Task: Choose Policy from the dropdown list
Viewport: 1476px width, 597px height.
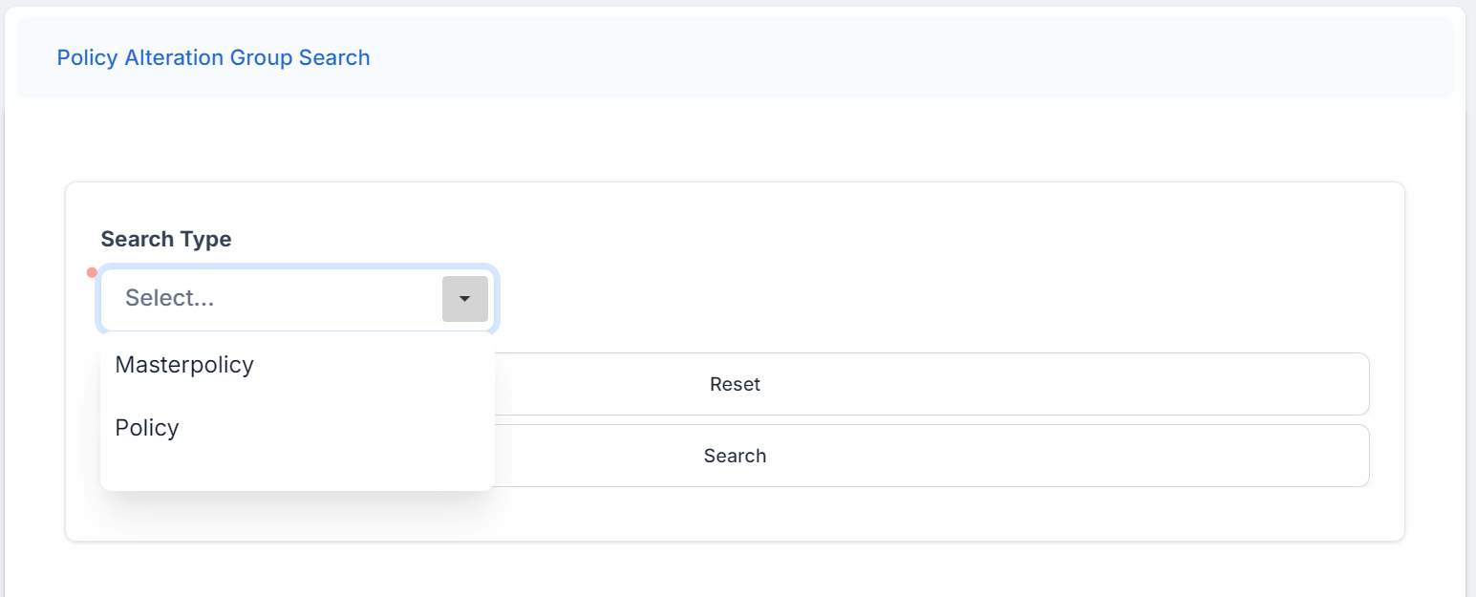Action: (147, 428)
